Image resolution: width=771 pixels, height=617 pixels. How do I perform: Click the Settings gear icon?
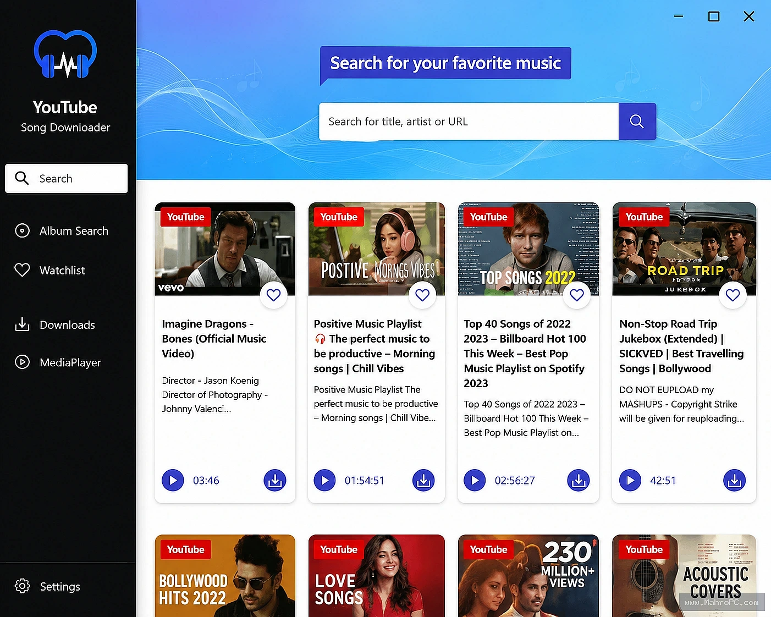tap(22, 586)
